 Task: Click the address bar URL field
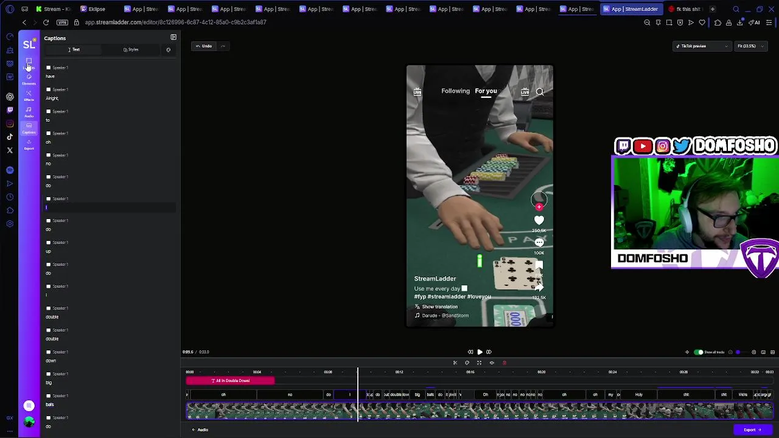[x=175, y=23]
